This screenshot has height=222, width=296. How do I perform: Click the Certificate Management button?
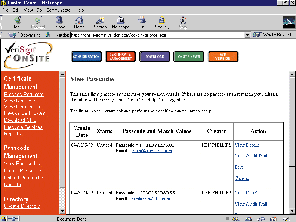pyautogui.click(x=120, y=56)
